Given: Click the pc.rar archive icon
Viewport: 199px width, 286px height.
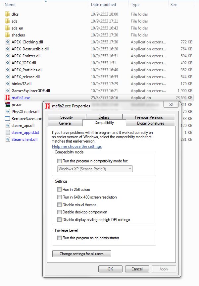Looking at the screenshot, I should (x=8, y=104).
